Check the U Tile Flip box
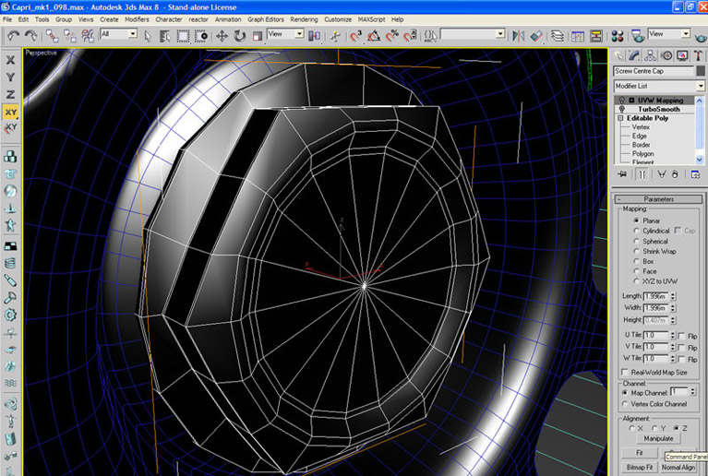 pos(680,335)
